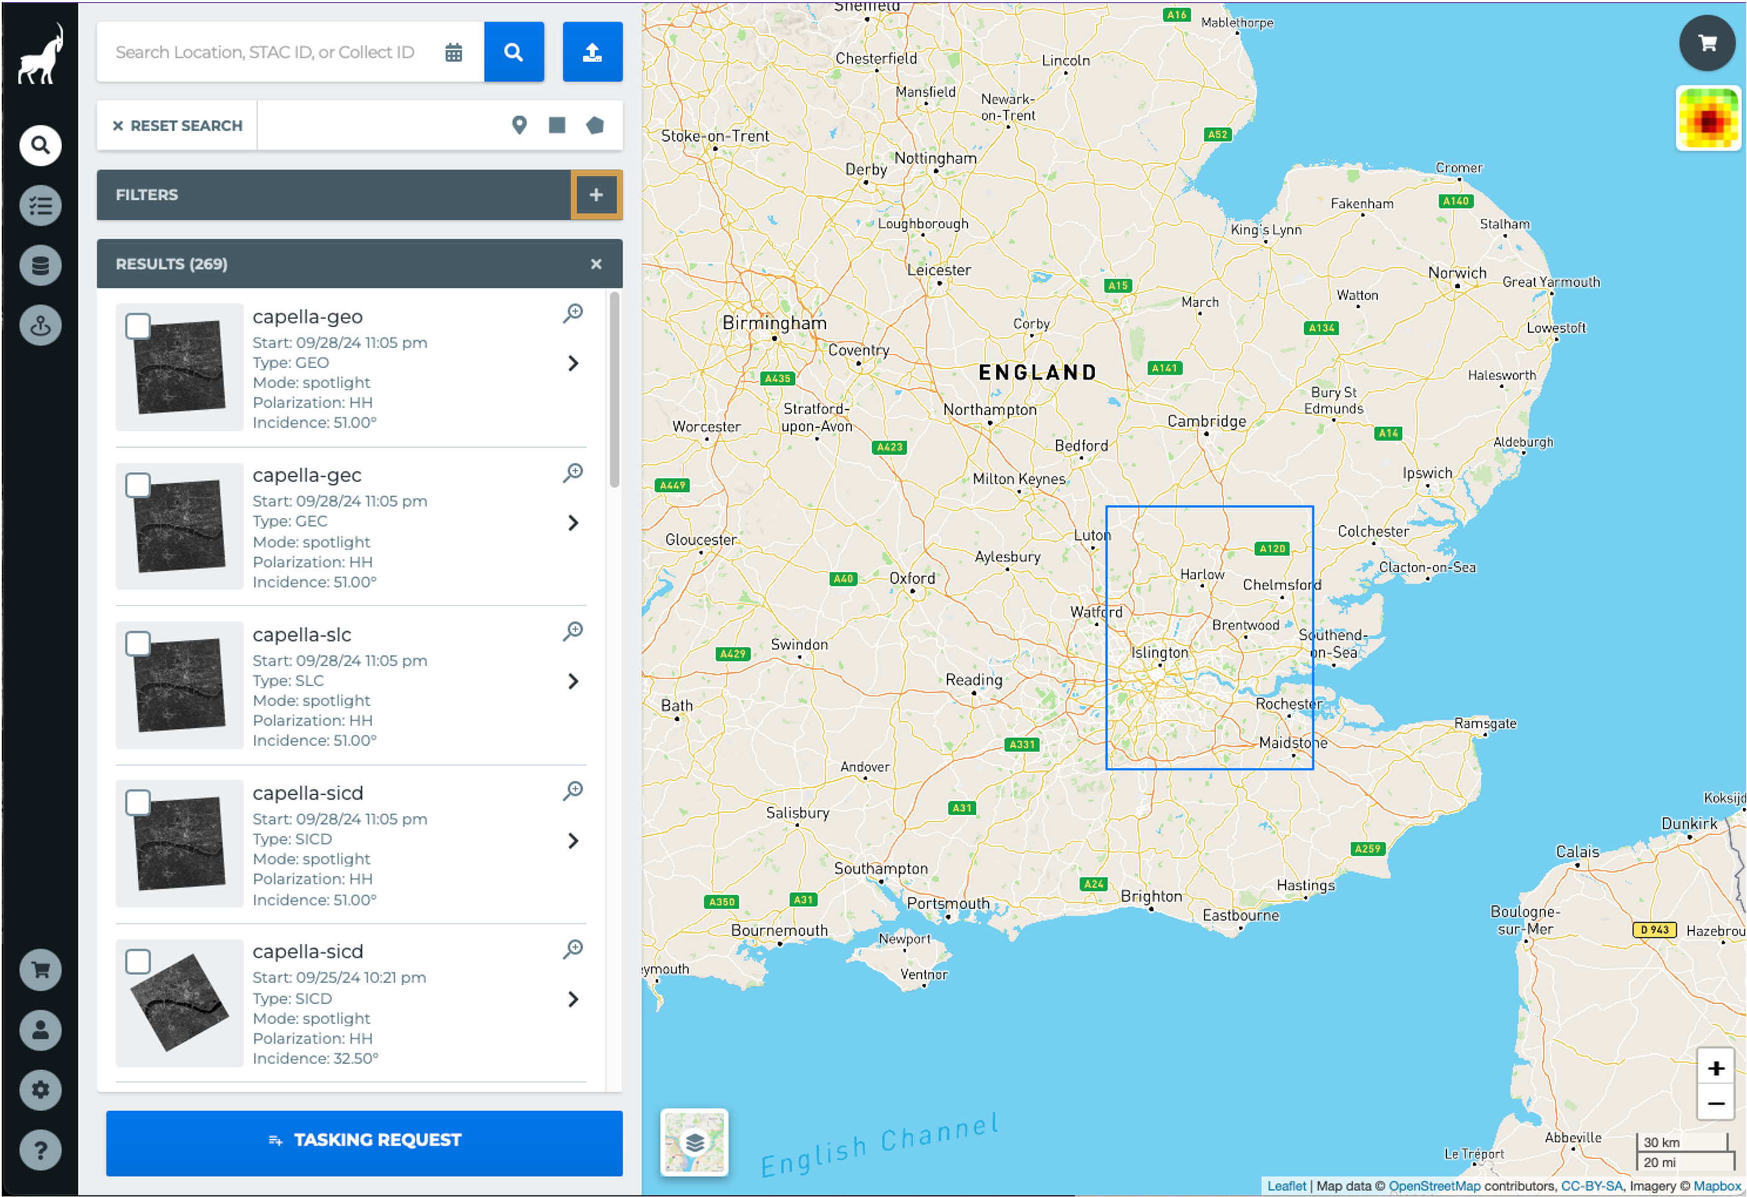Open the tasking list sidebar icon
1747x1197 pixels.
(40, 205)
